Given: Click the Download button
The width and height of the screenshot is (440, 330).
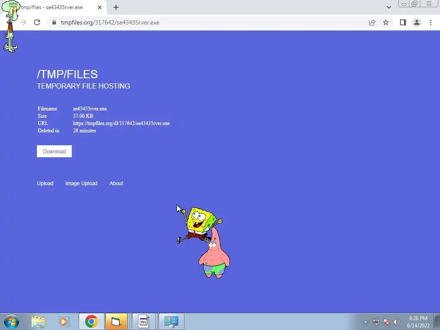Looking at the screenshot, I should pyautogui.click(x=54, y=151).
